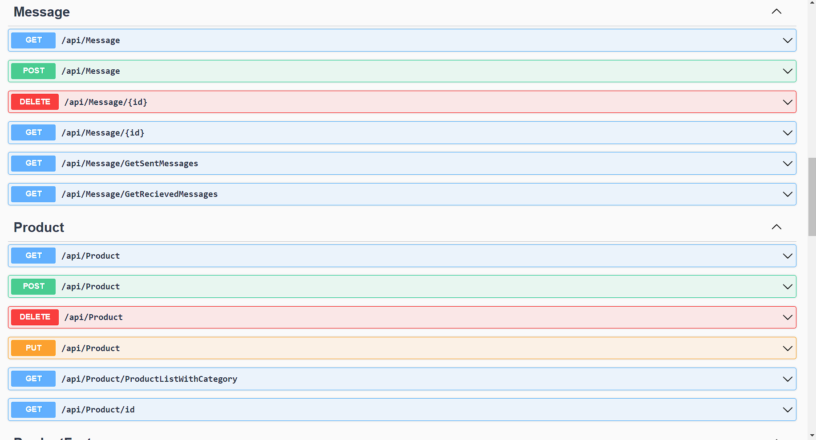Collapse the Message section using its chevron
This screenshot has height=440, width=816.
[x=776, y=12]
